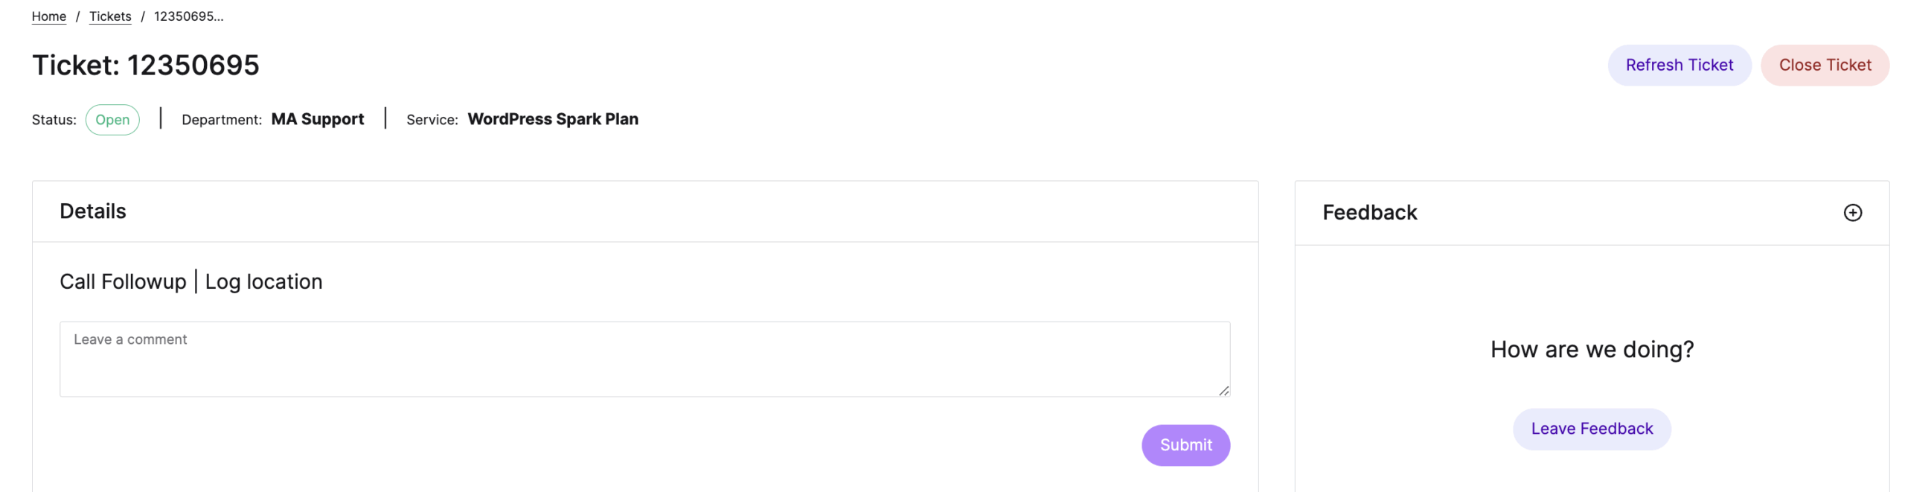This screenshot has height=492, width=1905.
Task: Click the Status label next to the Open badge
Action: (x=53, y=119)
